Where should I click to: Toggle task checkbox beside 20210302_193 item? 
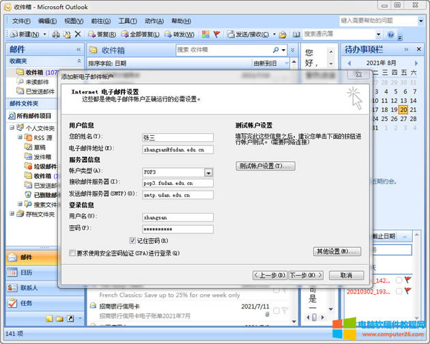(x=399, y=291)
